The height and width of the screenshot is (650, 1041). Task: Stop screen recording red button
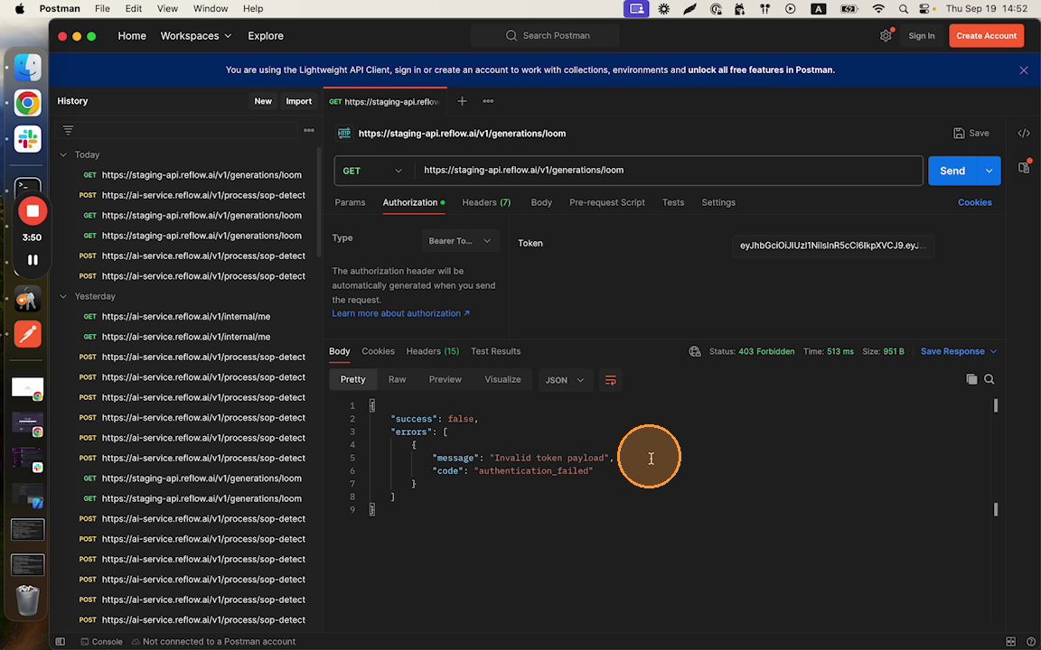[x=33, y=211]
